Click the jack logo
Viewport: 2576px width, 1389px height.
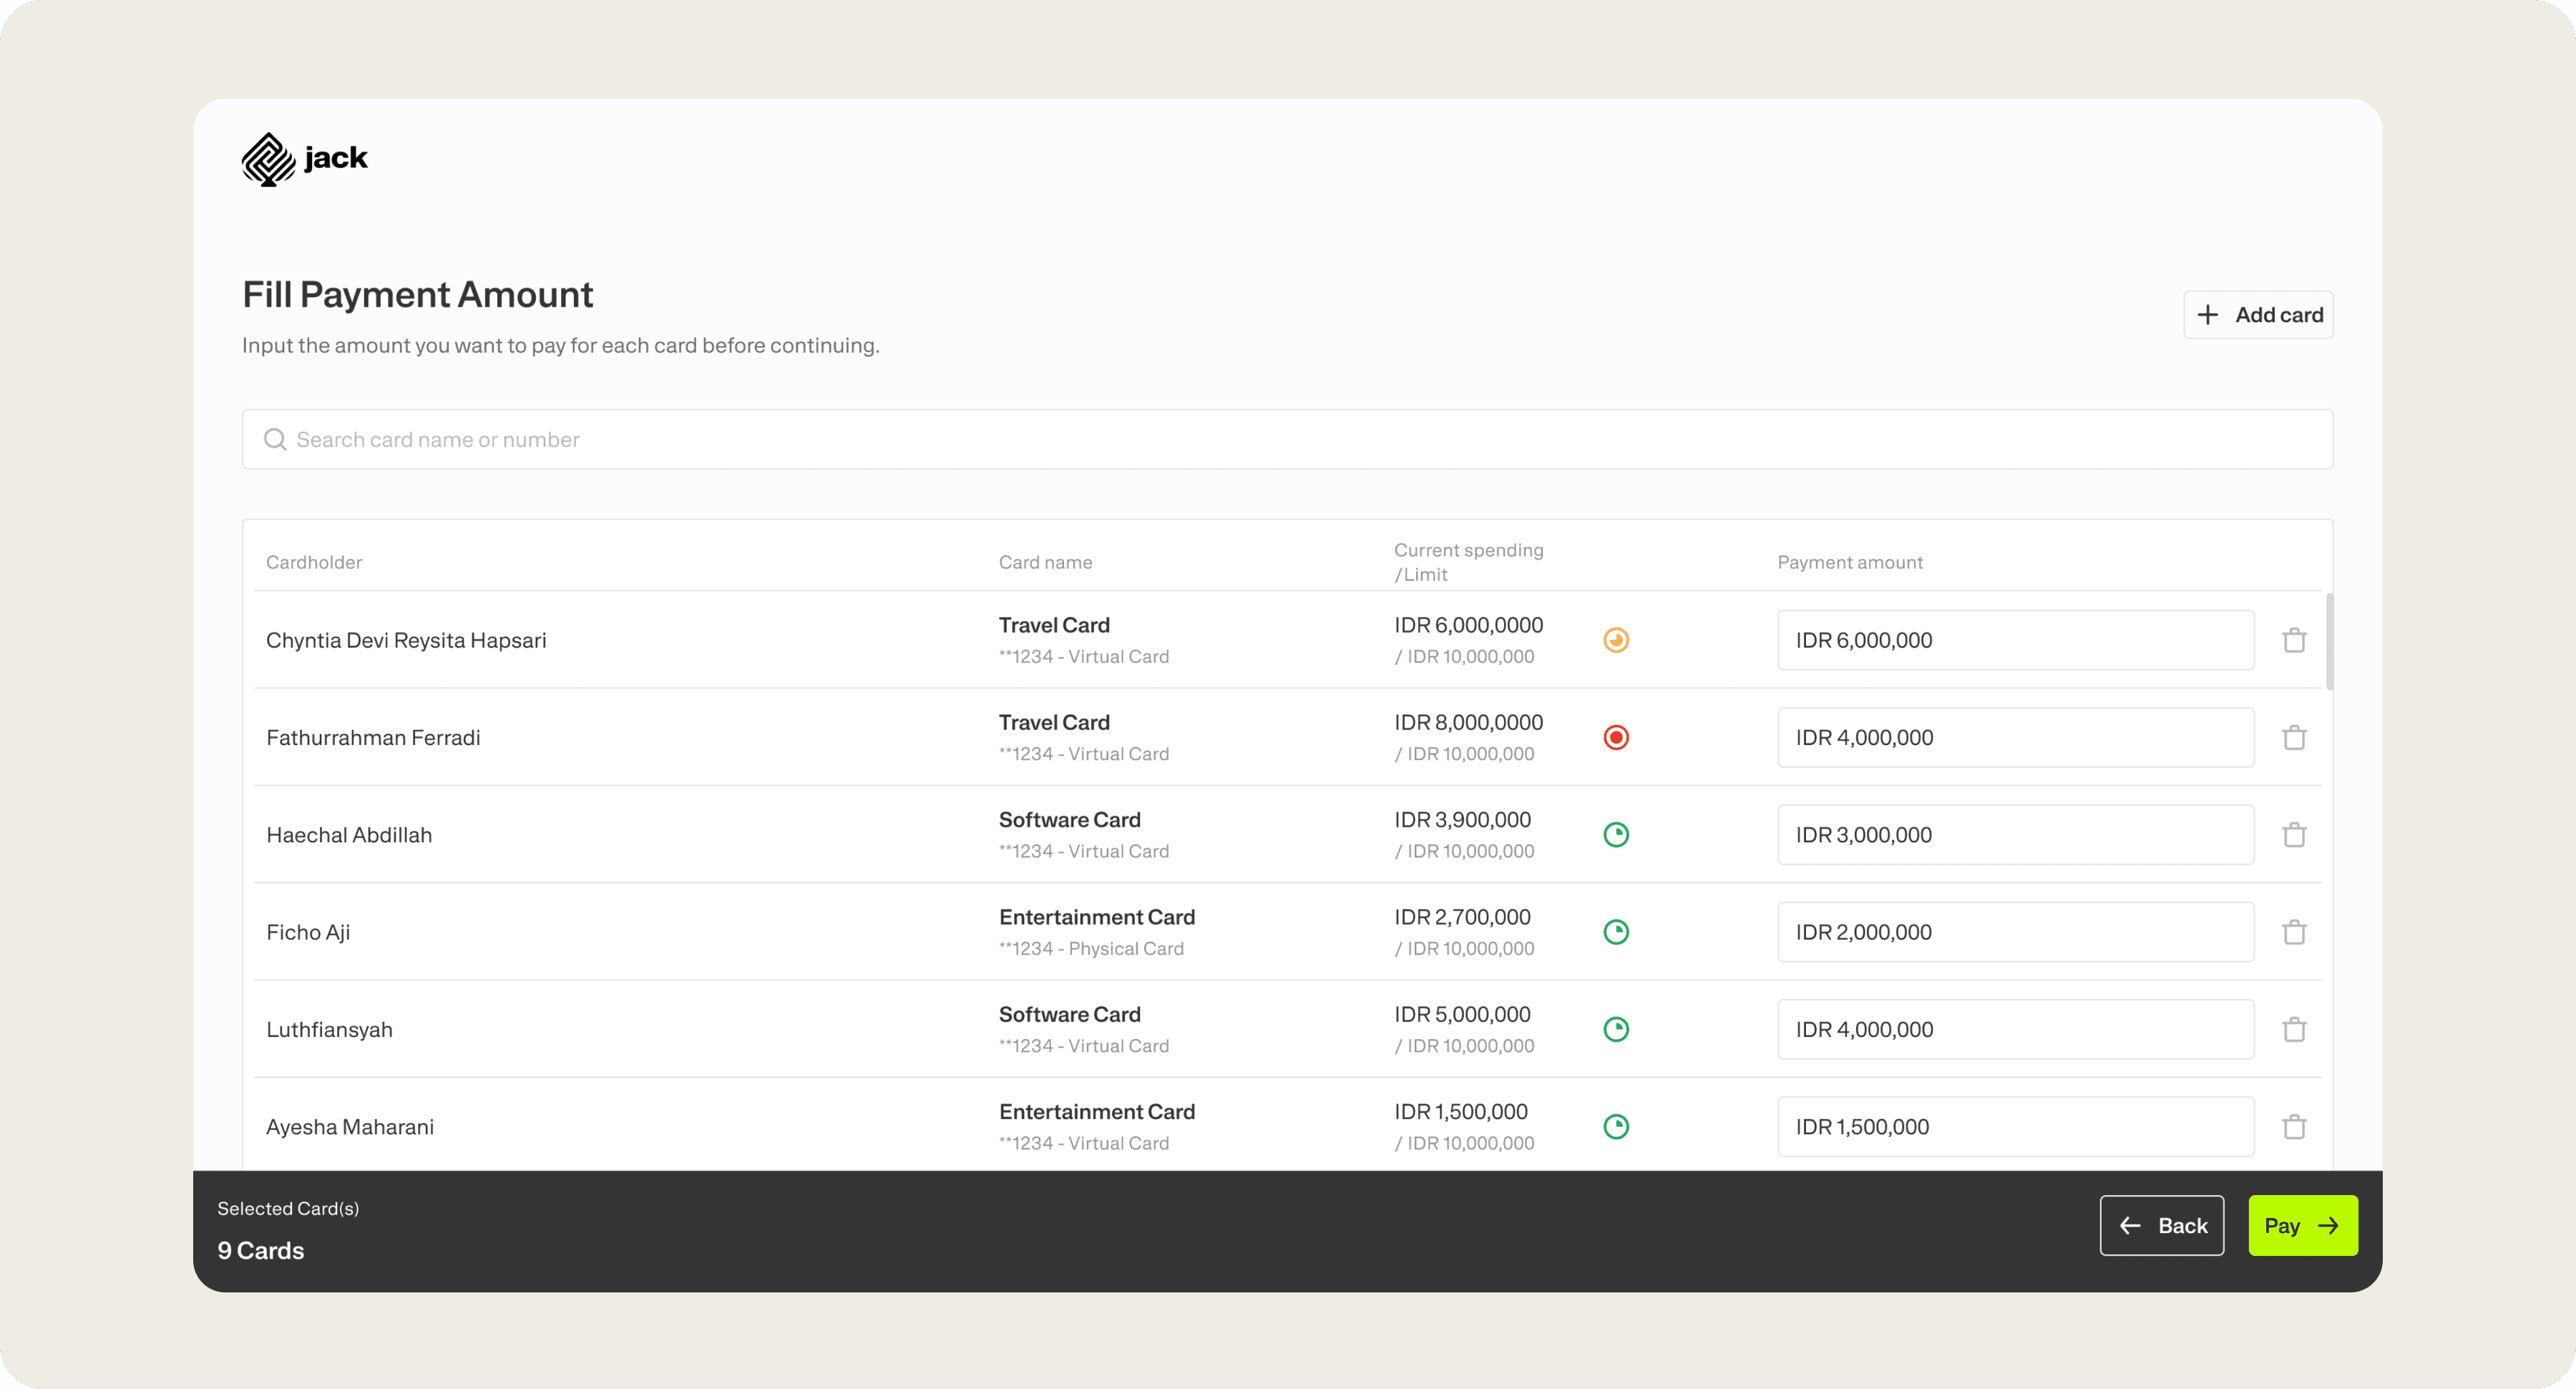(304, 159)
